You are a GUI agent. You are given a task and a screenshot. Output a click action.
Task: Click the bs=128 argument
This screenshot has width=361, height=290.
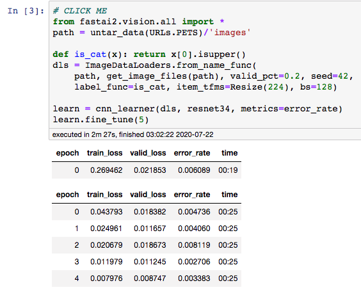pos(316,87)
